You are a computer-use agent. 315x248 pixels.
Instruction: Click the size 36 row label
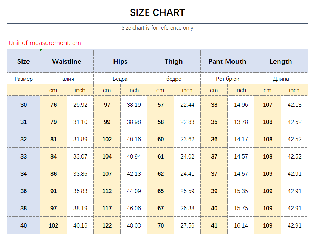(24, 191)
